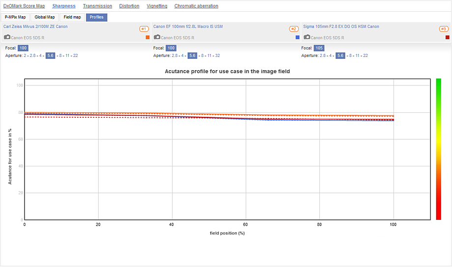Click Canon EOS 5DS R under Sigma lens
This screenshot has width=452, height=267.
[x=328, y=38]
